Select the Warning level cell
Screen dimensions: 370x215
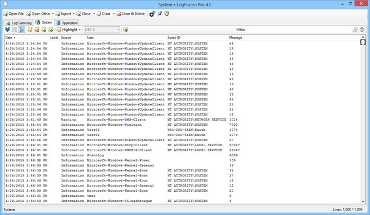point(68,120)
